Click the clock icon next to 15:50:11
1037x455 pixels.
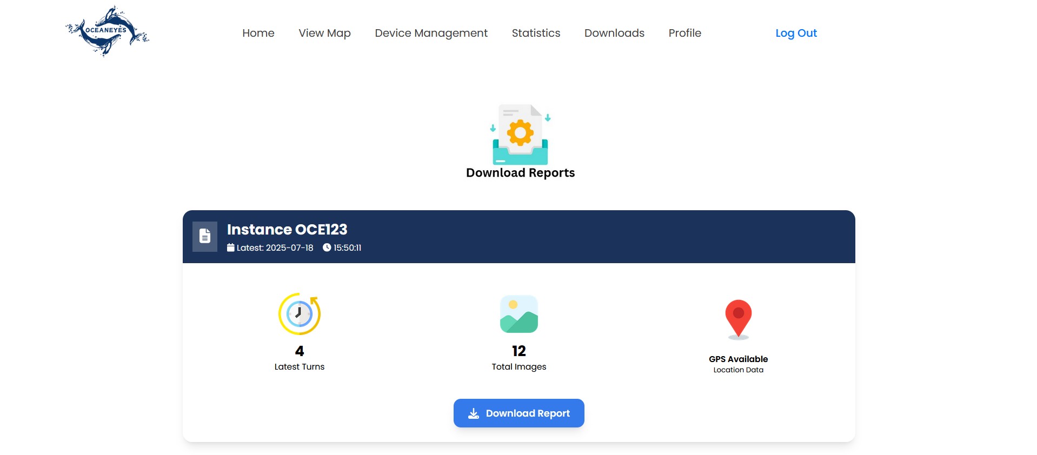click(x=327, y=247)
